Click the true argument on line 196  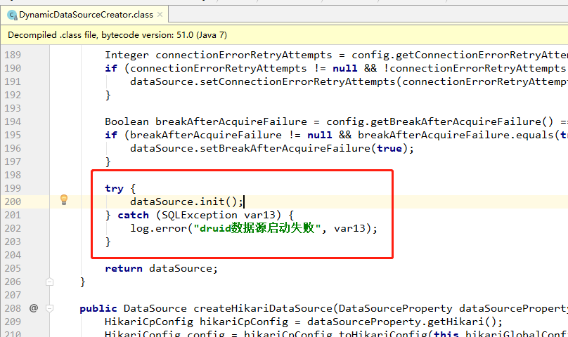pyautogui.click(x=389, y=148)
